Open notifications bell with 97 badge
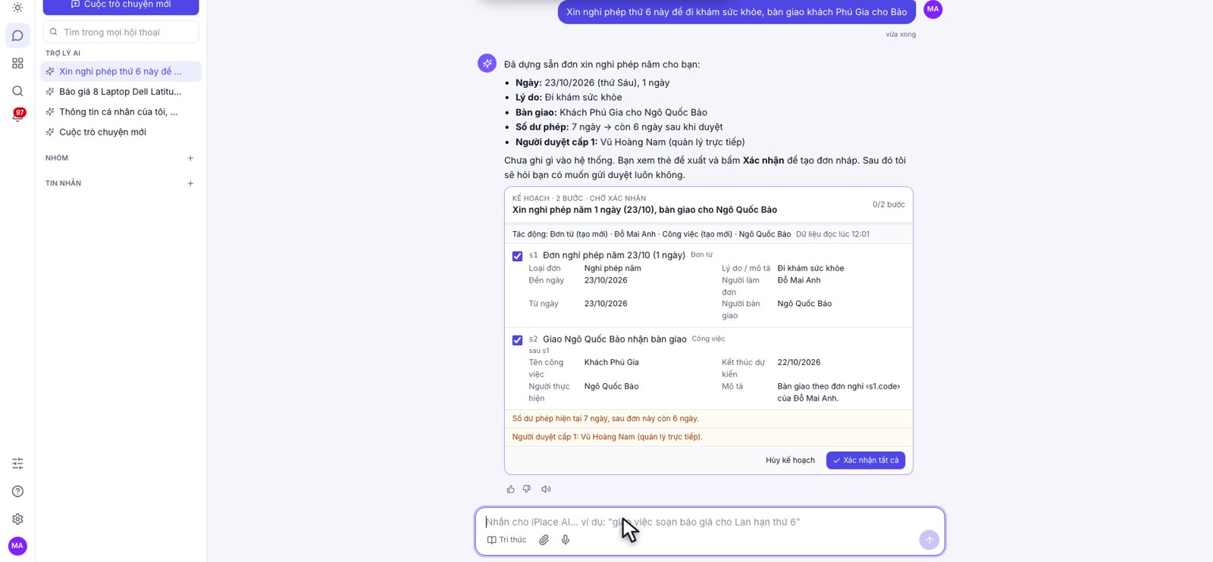The height and width of the screenshot is (562, 1213). coord(17,115)
